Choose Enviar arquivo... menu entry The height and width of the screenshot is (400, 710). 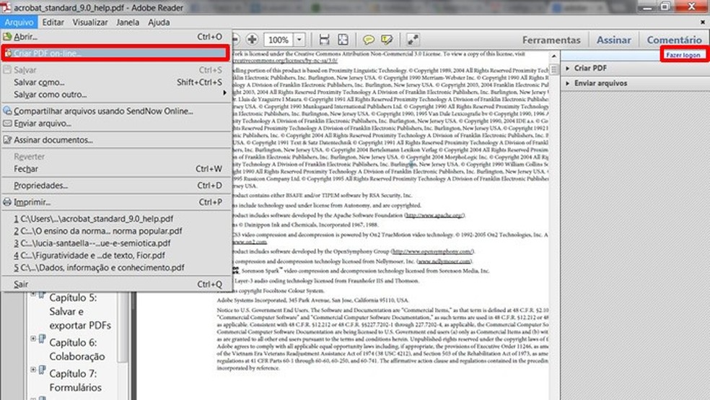point(116,123)
